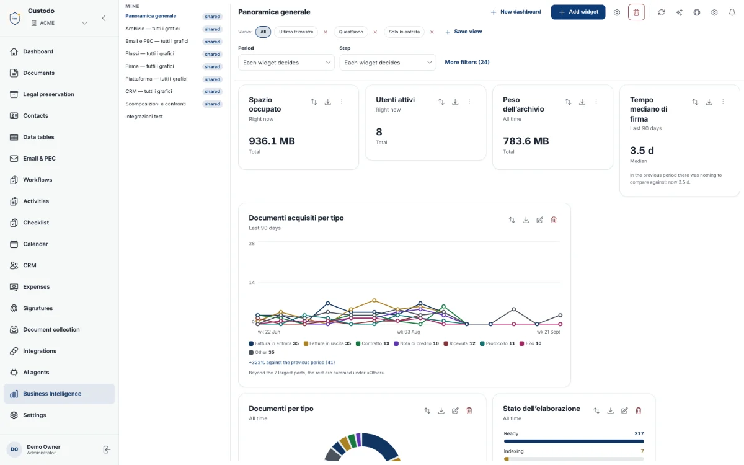Viewport: 744px width, 465px height.
Task: Toggle the Fattura in entrata legend series
Action: (x=274, y=343)
